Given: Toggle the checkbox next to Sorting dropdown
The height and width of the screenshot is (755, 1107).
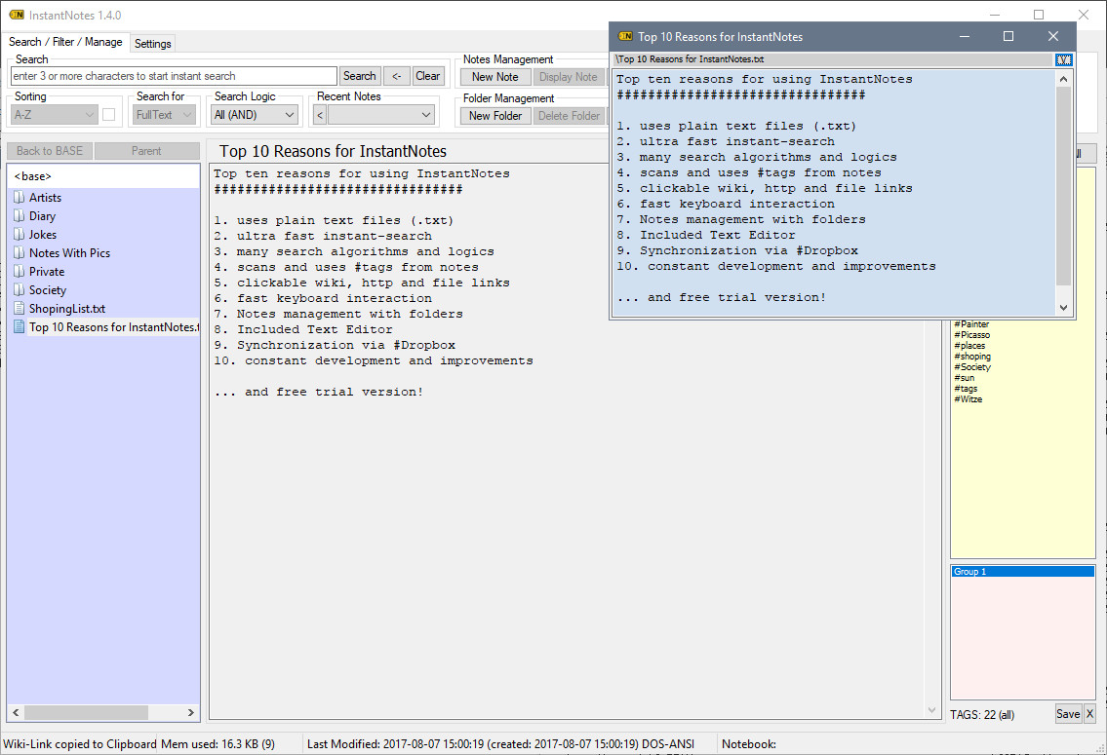Looking at the screenshot, I should (x=108, y=114).
